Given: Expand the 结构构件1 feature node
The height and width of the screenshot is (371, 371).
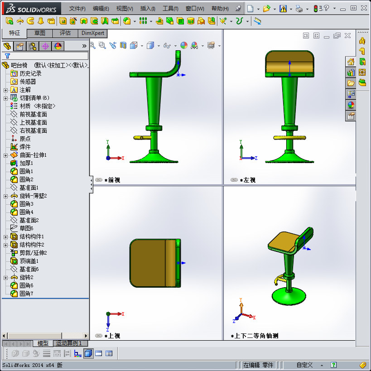Looking at the screenshot, I should click(x=6, y=237).
